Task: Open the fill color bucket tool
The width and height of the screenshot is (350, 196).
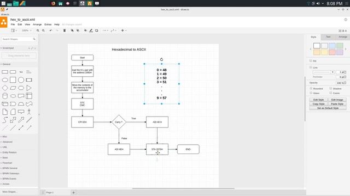Action: pyautogui.click(x=85, y=30)
